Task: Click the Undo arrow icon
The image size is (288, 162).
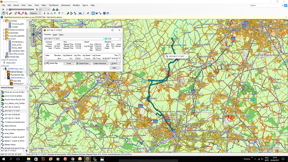Action: [x=59, y=13]
